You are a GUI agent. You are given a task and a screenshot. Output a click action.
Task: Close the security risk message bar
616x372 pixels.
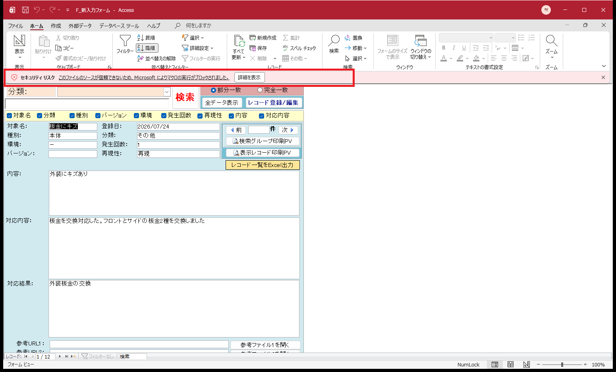click(603, 77)
